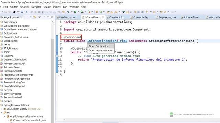220x123 pixels.
Task: Maximize the Package Explorer view
Action: pyautogui.click(x=52, y=17)
